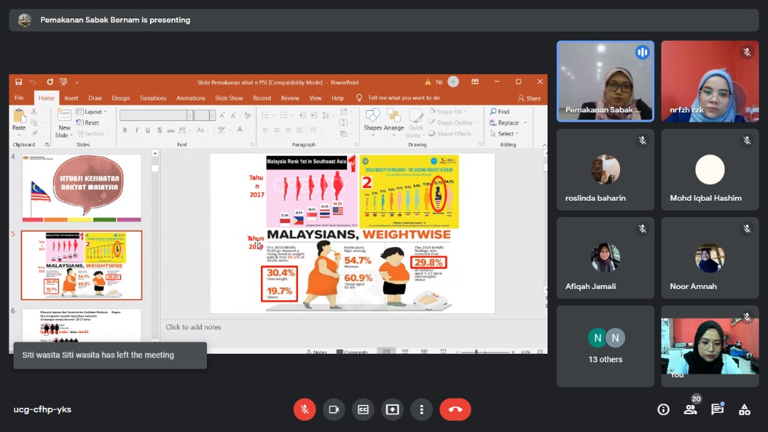Leave the call with red hang-up button
The image size is (768, 432).
(455, 409)
